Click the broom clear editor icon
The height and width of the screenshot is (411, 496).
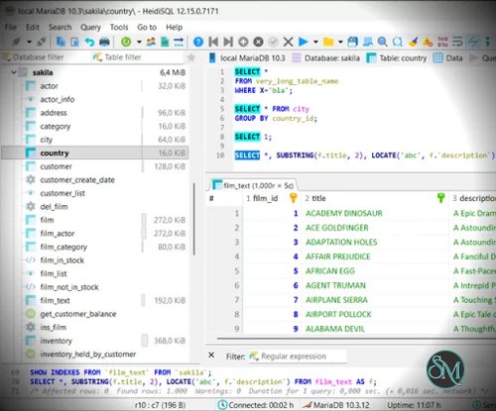click(413, 42)
